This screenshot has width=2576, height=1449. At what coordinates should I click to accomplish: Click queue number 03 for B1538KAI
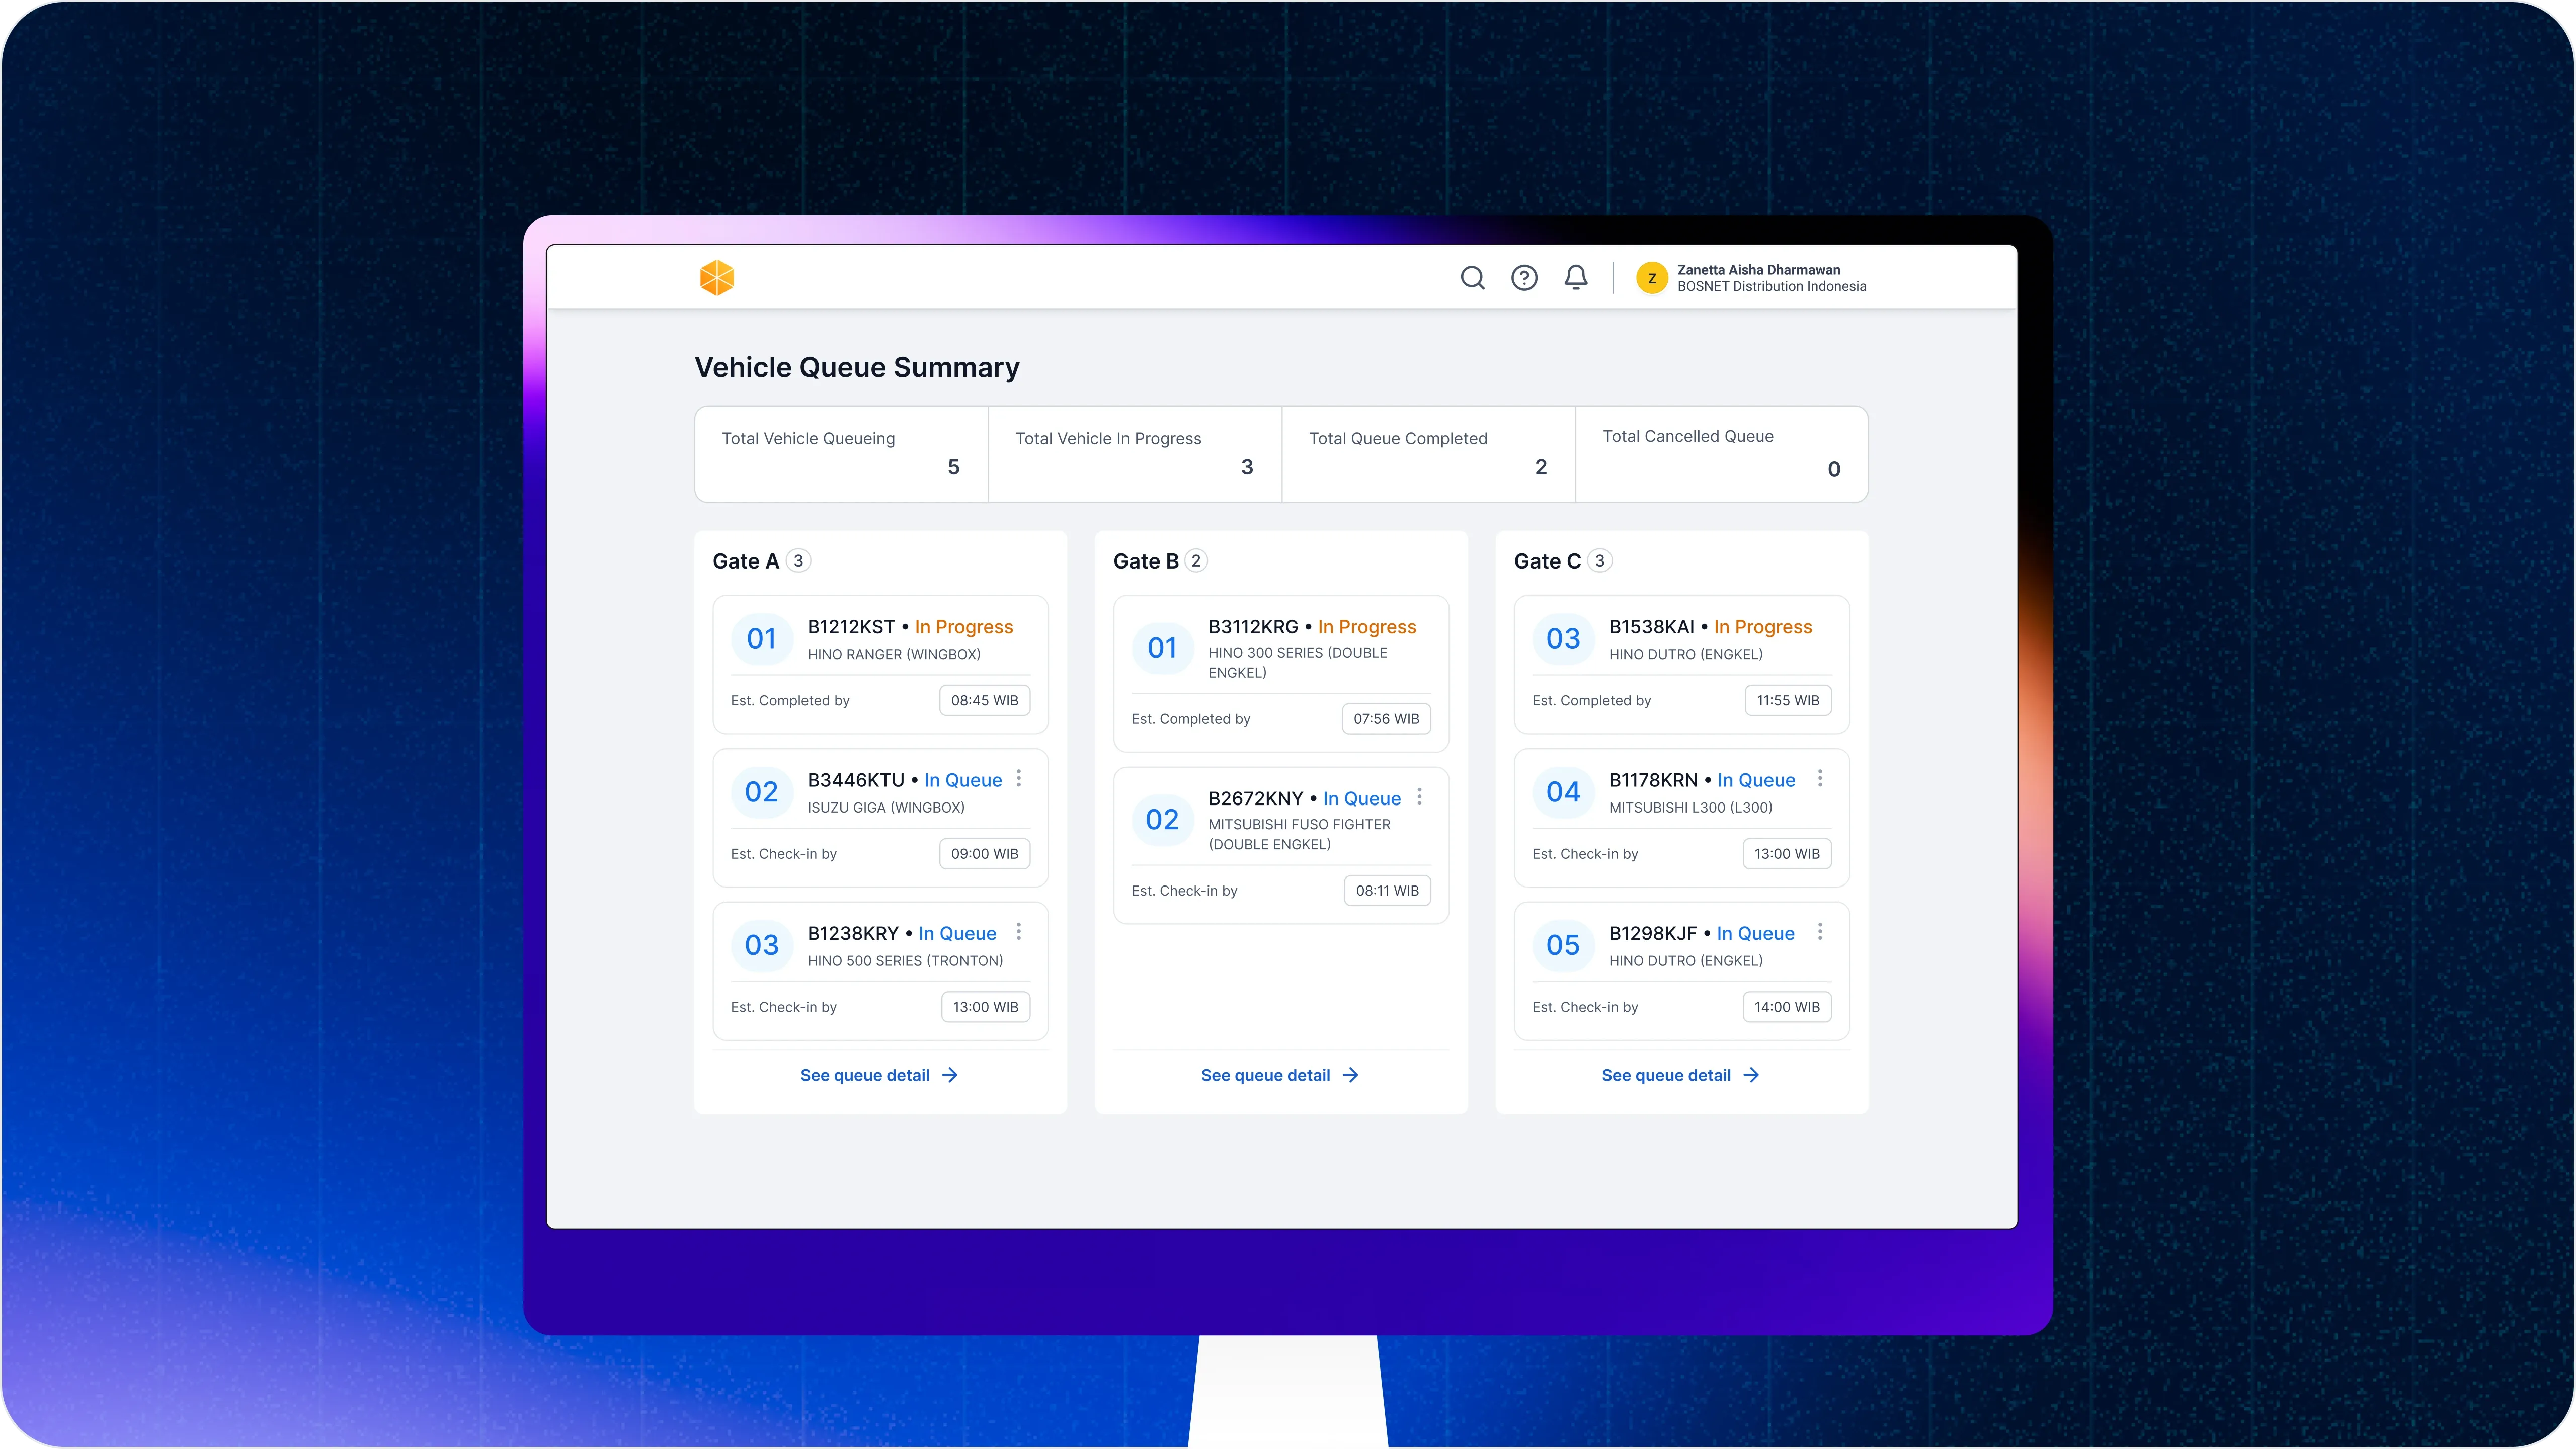[x=1563, y=638]
